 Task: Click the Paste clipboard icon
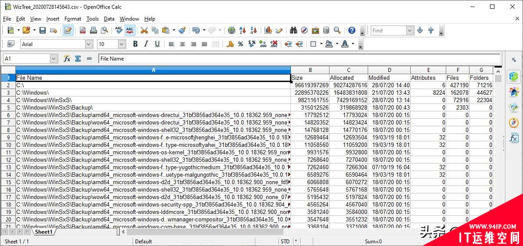(166, 30)
